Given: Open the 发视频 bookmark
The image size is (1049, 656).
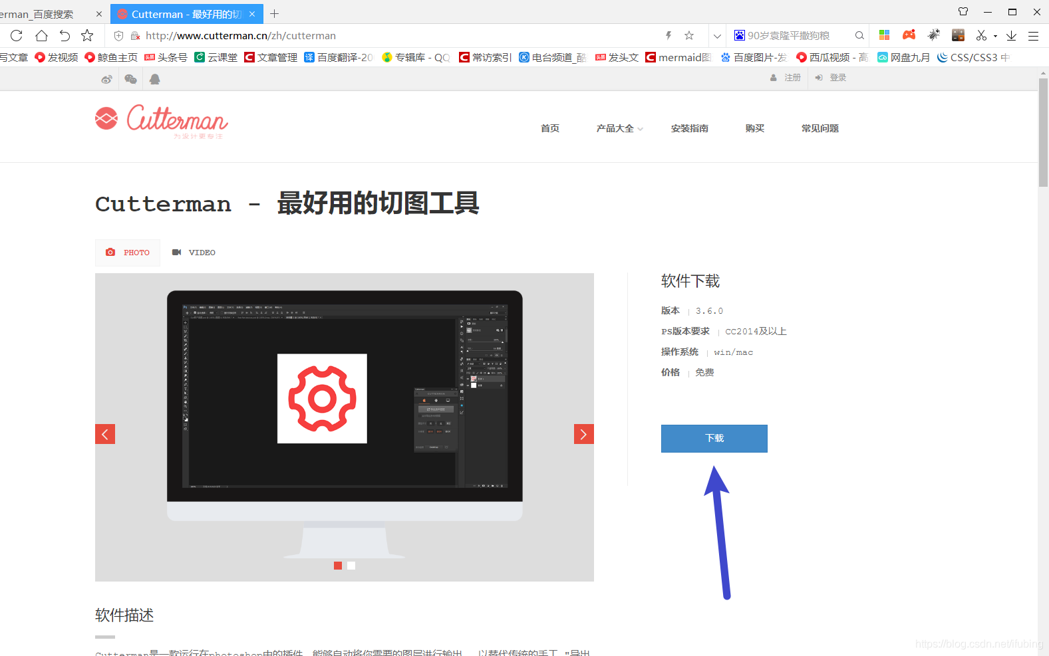Looking at the screenshot, I should coord(57,58).
